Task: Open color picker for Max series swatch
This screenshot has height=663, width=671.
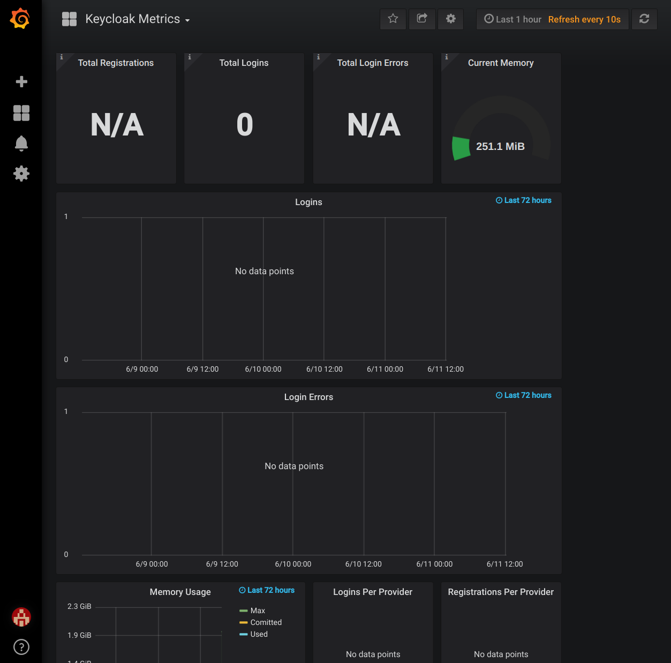Action: tap(244, 611)
